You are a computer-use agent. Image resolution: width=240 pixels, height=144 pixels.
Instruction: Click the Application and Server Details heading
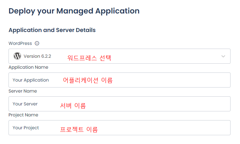(52, 30)
